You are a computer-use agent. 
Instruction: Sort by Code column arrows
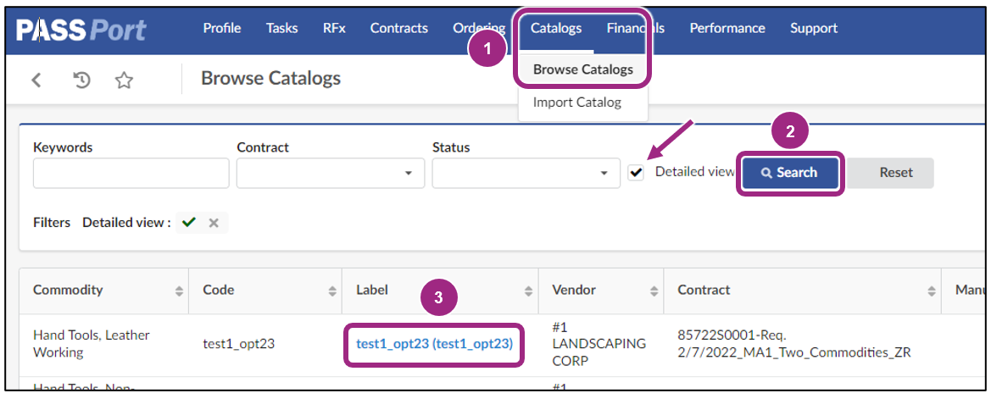[332, 291]
